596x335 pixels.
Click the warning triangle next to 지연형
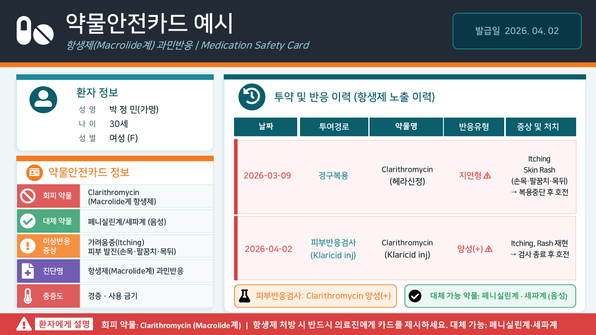(x=488, y=175)
